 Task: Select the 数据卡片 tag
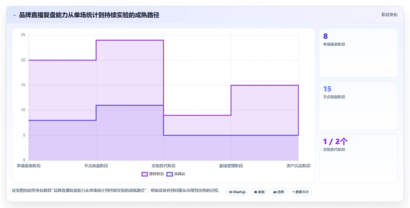click(x=301, y=192)
